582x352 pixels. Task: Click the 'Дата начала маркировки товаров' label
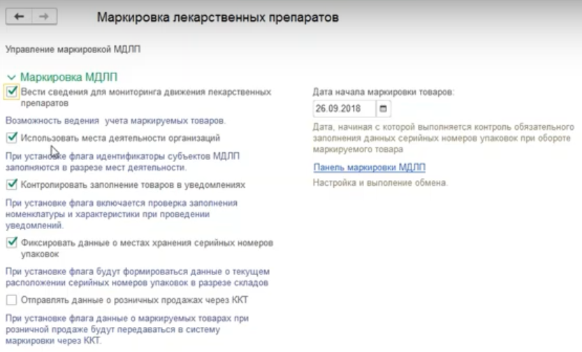point(384,91)
